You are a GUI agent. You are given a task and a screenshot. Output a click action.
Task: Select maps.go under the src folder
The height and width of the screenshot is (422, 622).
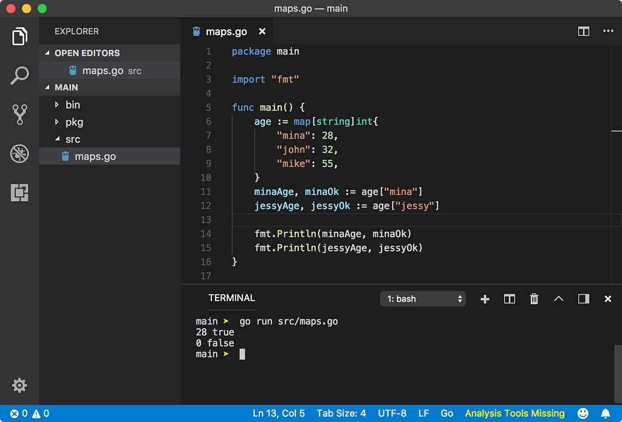tap(110, 156)
